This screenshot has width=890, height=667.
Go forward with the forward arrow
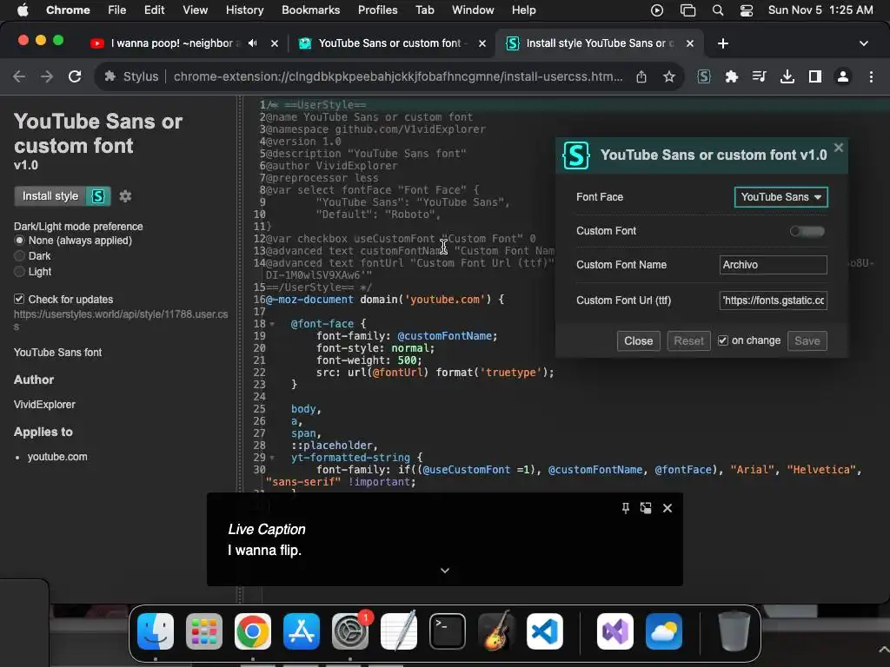pyautogui.click(x=47, y=76)
